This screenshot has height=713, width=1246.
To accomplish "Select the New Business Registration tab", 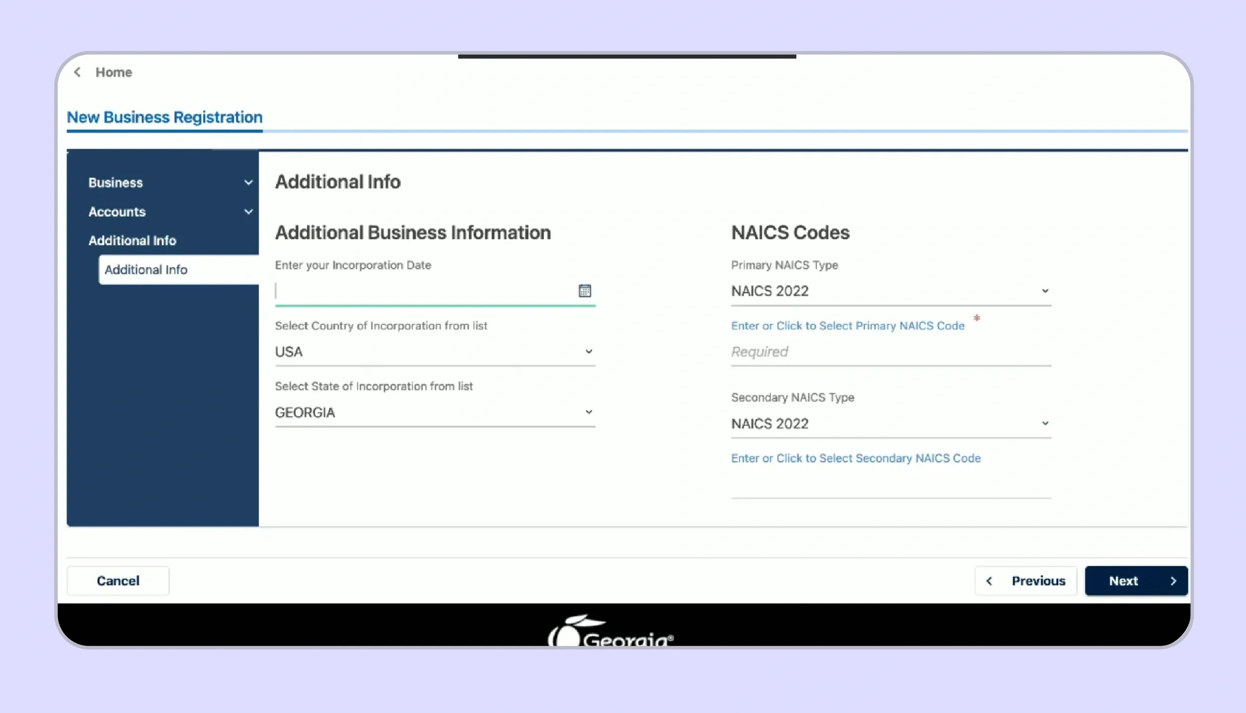I will [x=165, y=118].
